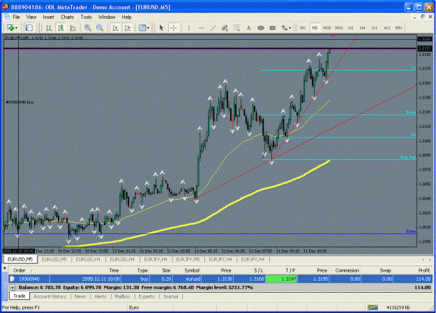This screenshot has height=313, width=436.
Task: Switch to the MN timeframe
Action: (x=398, y=28)
